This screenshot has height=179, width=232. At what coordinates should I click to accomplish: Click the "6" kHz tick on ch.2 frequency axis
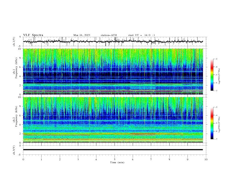[x=21, y=116]
